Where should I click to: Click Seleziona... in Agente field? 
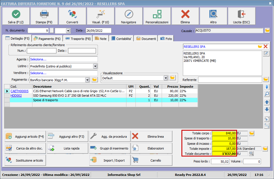pos(38,59)
